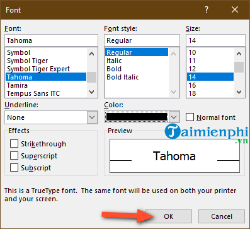This screenshot has height=229, width=250.
Task: Choose Tempus Sans ITC from font list
Action: pos(33,93)
